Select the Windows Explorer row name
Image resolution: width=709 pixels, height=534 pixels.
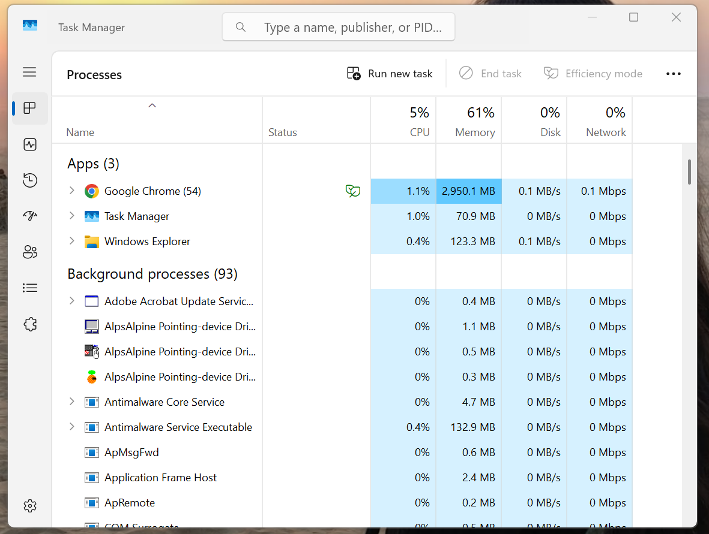(147, 242)
